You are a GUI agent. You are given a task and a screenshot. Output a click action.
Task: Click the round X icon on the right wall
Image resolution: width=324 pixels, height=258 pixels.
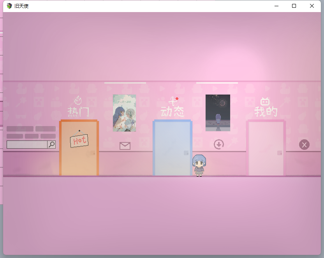[x=304, y=145]
